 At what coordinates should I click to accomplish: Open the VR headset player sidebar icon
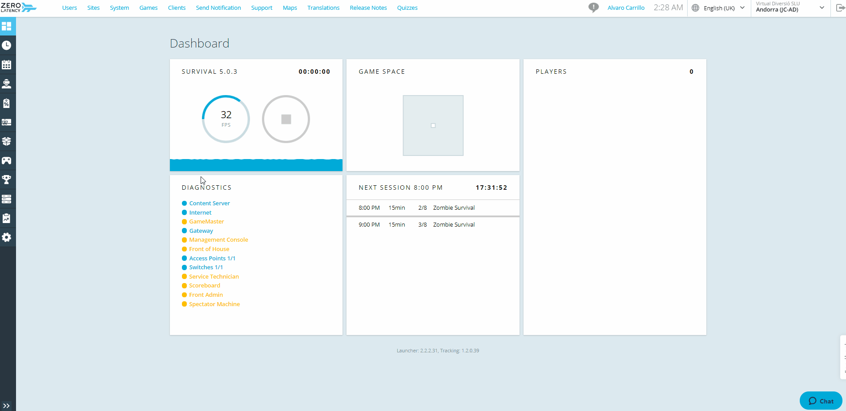point(7,84)
